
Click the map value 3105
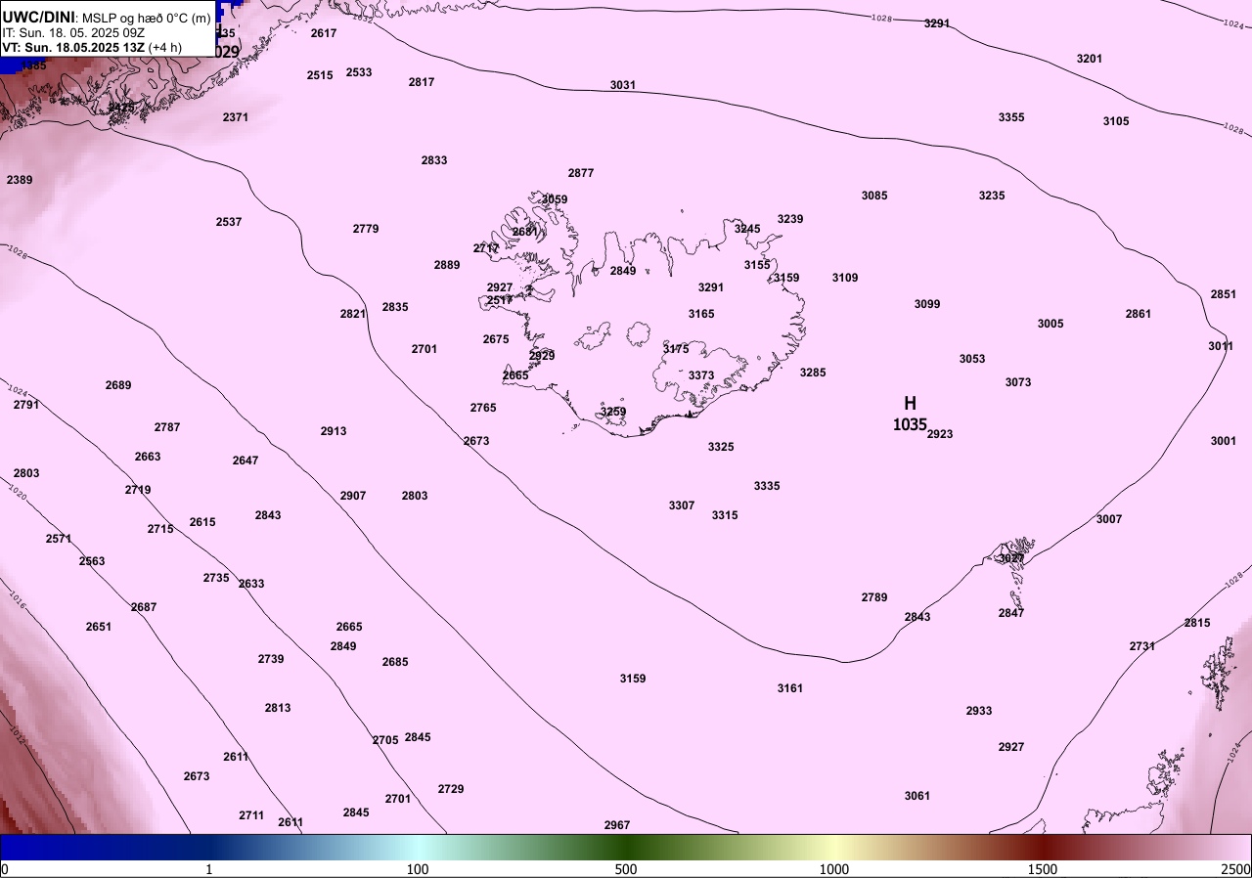[x=1116, y=121]
